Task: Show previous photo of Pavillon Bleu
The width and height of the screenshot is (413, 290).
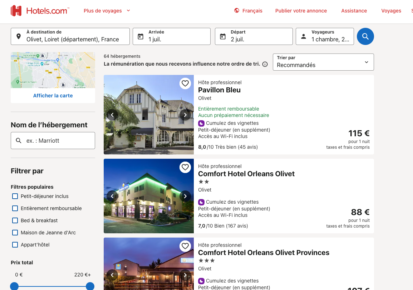Action: [112, 115]
